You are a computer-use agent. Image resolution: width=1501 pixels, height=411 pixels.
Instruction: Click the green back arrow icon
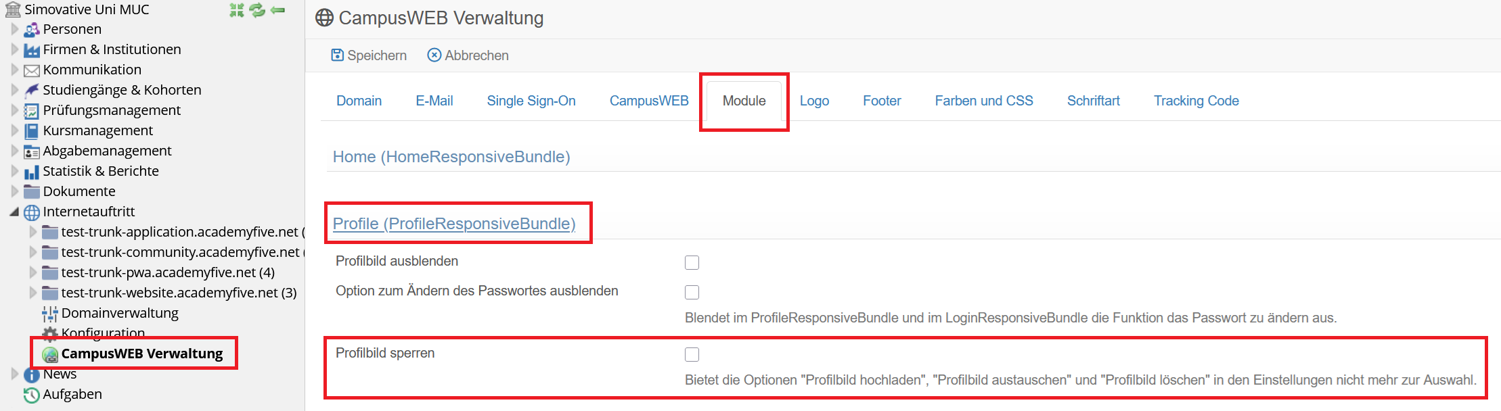277,10
